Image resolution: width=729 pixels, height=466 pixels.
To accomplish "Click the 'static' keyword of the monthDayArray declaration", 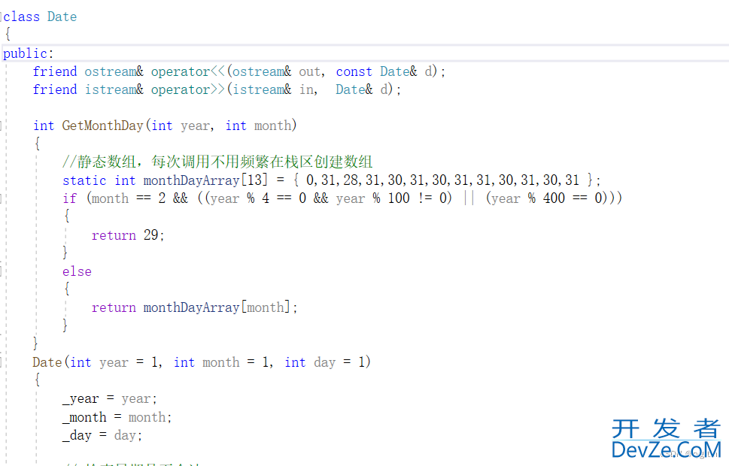I will coord(84,180).
